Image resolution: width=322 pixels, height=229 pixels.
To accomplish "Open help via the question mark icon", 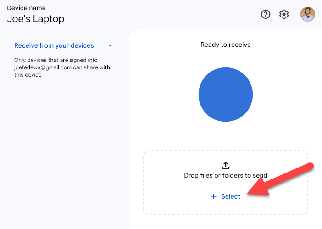I will (266, 14).
